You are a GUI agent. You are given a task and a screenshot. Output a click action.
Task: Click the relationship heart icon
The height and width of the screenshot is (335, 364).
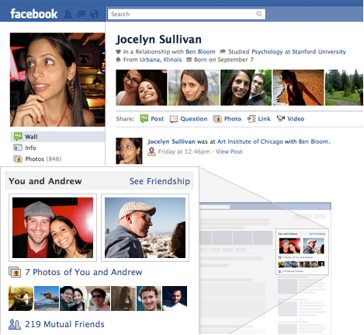119,52
